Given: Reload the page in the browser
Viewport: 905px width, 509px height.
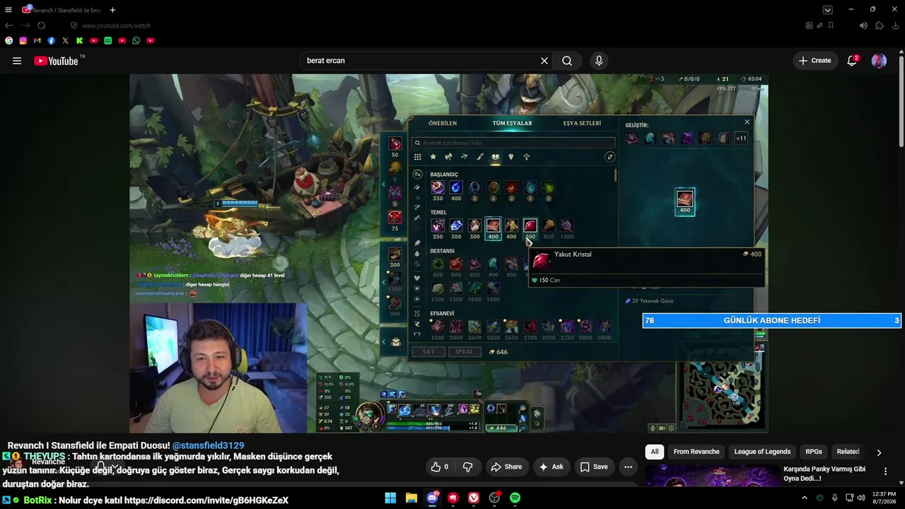Looking at the screenshot, I should pyautogui.click(x=42, y=25).
